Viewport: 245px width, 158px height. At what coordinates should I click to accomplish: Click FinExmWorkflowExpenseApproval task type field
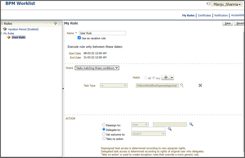(157, 86)
